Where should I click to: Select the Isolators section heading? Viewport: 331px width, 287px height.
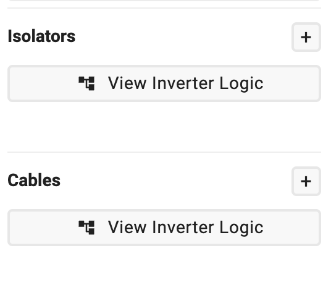[x=41, y=36]
